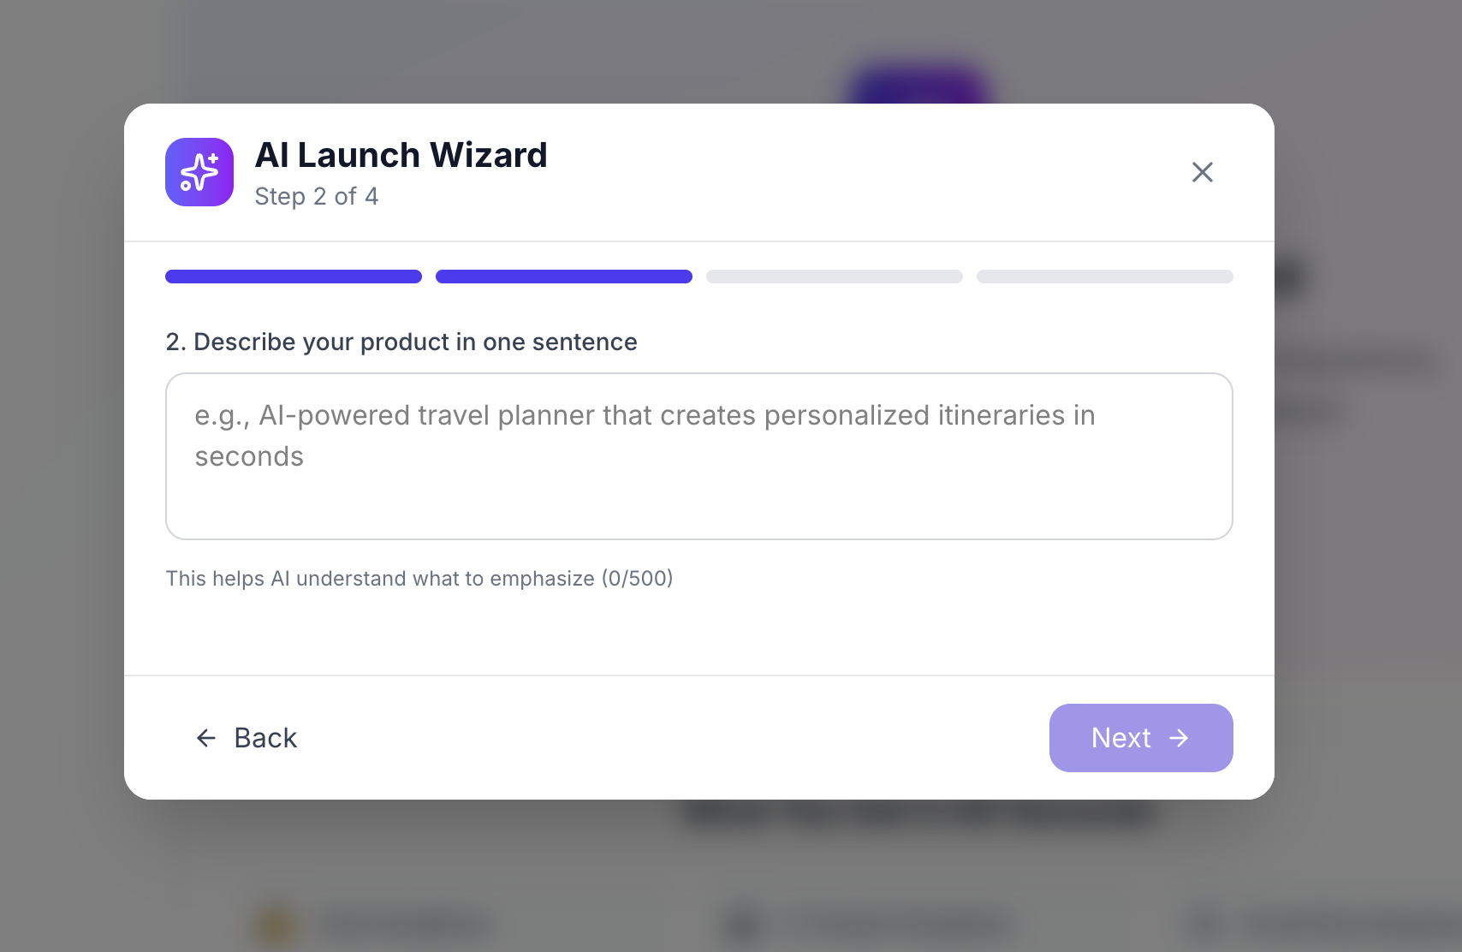Click the question prompt about describing your product
Viewport: 1462px width, 952px height.
click(401, 342)
